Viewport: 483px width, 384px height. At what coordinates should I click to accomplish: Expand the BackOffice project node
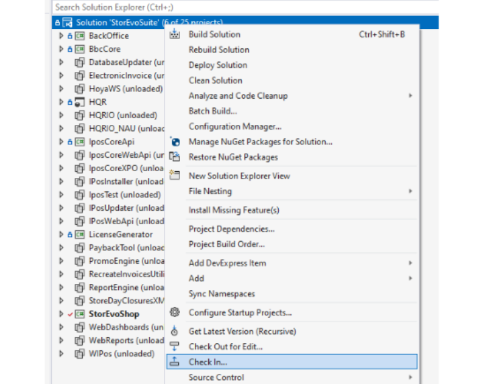61,36
